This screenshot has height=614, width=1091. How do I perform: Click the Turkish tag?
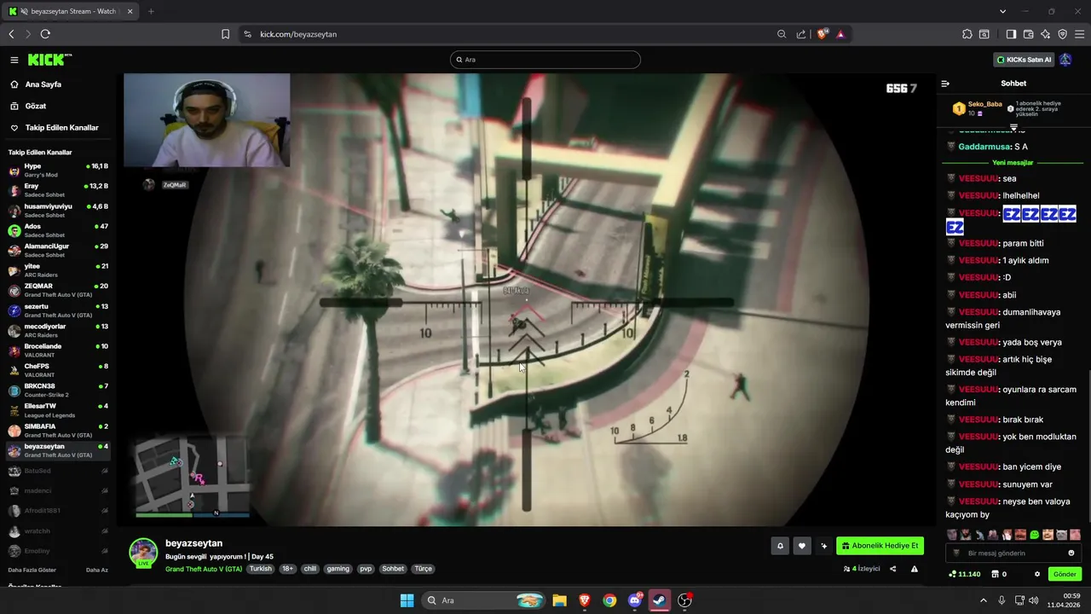(x=260, y=569)
